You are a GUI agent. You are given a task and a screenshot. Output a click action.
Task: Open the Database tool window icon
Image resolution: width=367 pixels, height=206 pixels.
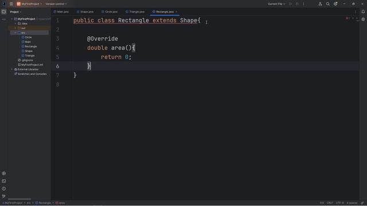tap(363, 19)
